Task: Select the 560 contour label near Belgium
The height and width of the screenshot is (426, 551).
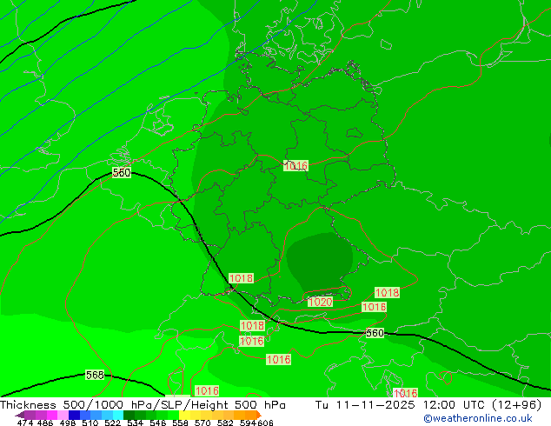Action: pyautogui.click(x=121, y=173)
